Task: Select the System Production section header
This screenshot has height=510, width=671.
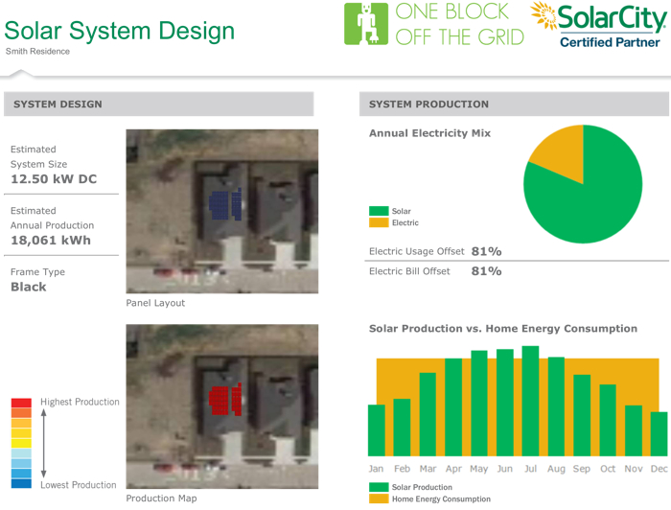Action: [x=514, y=104]
